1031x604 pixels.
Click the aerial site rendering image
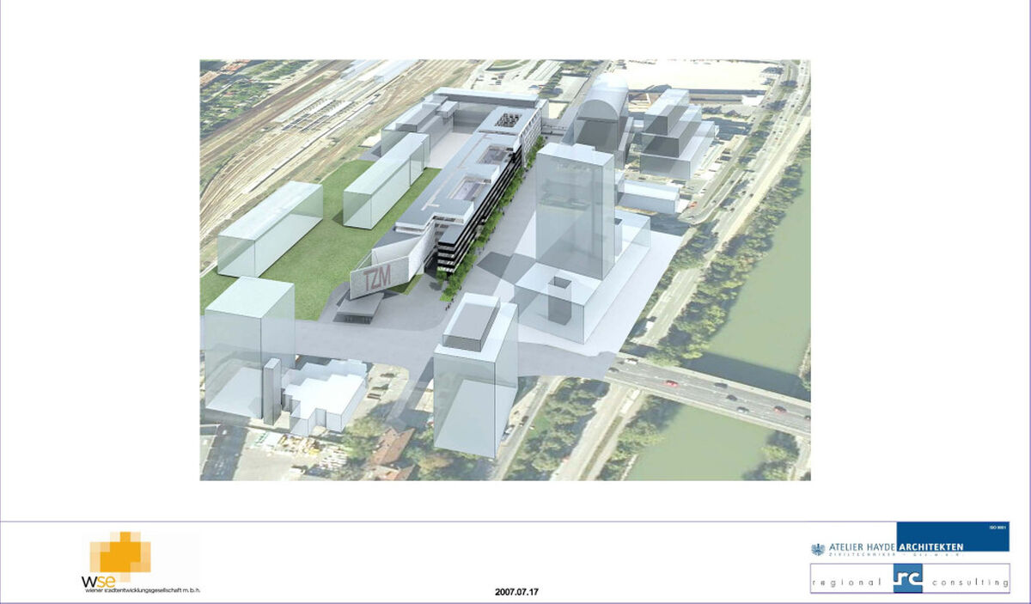[x=505, y=270]
